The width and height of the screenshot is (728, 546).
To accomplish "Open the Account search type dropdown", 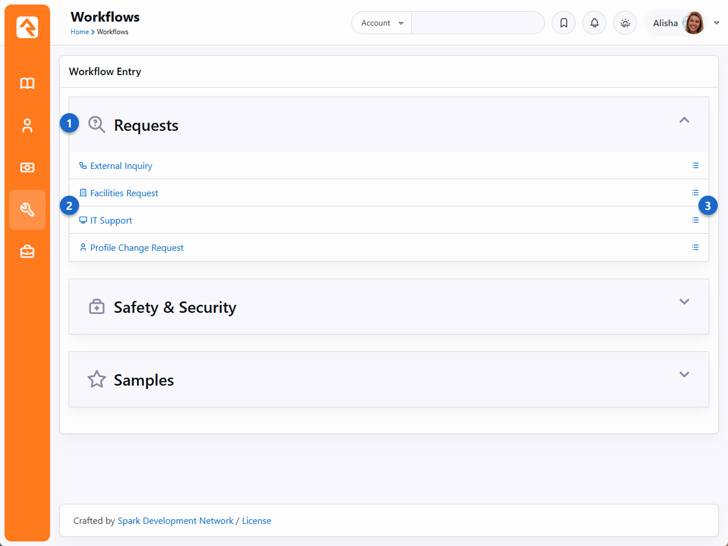I will 382,23.
